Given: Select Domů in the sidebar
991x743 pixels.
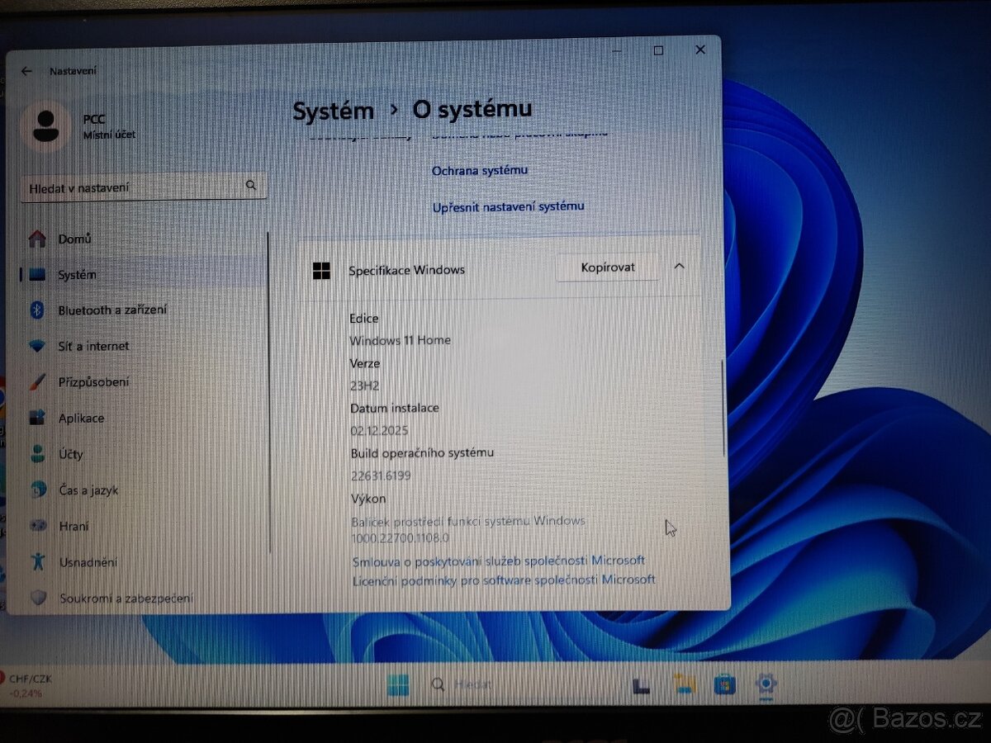Looking at the screenshot, I should tap(74, 239).
